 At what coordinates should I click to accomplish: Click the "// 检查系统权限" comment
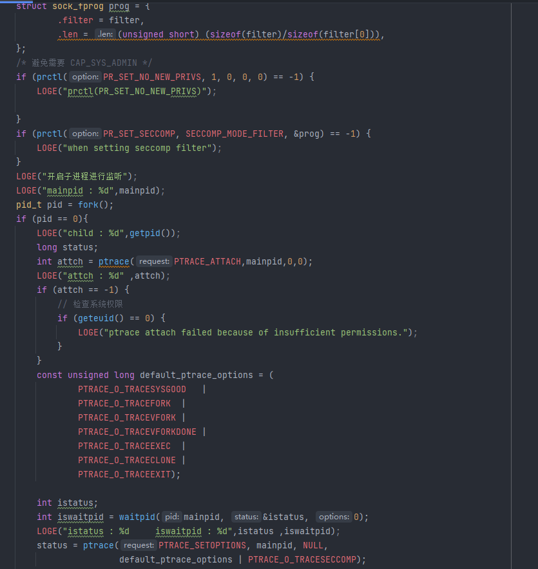[90, 304]
